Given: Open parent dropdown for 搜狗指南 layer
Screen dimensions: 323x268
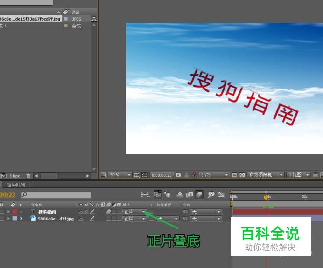Looking at the screenshot, I should [x=206, y=212].
